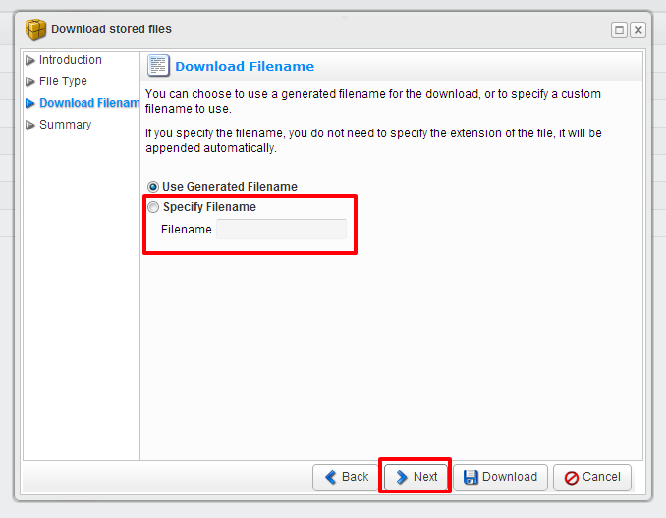Viewport: 666px width, 518px height.
Task: Close the Download stored files dialog
Action: click(638, 30)
